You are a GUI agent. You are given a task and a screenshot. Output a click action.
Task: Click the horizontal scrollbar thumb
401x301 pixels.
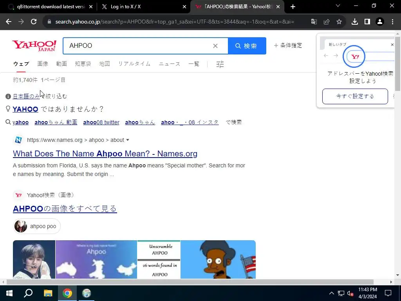[190, 282]
